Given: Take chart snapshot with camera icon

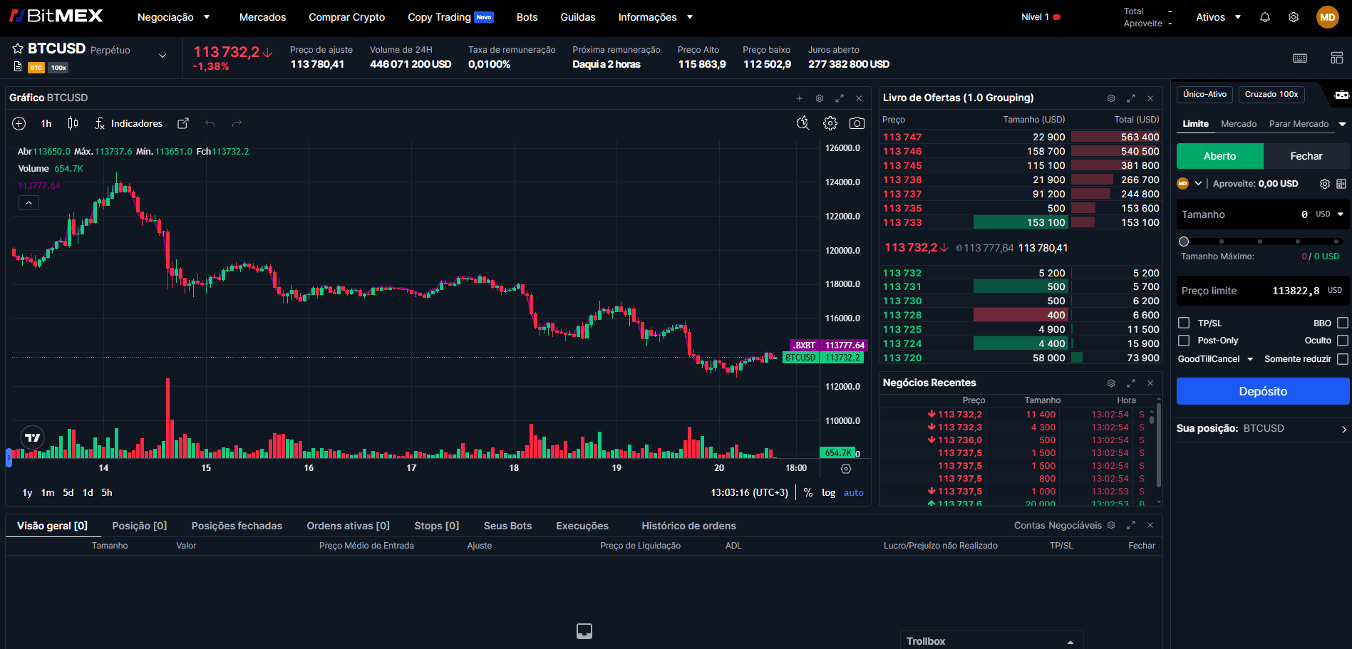Looking at the screenshot, I should (x=857, y=123).
